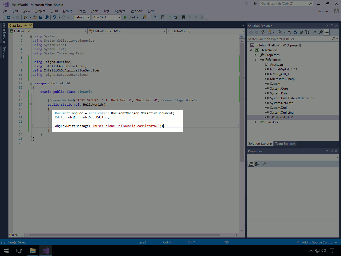Click the Sign in link
Screen dimensions: 341x256
(323, 11)
